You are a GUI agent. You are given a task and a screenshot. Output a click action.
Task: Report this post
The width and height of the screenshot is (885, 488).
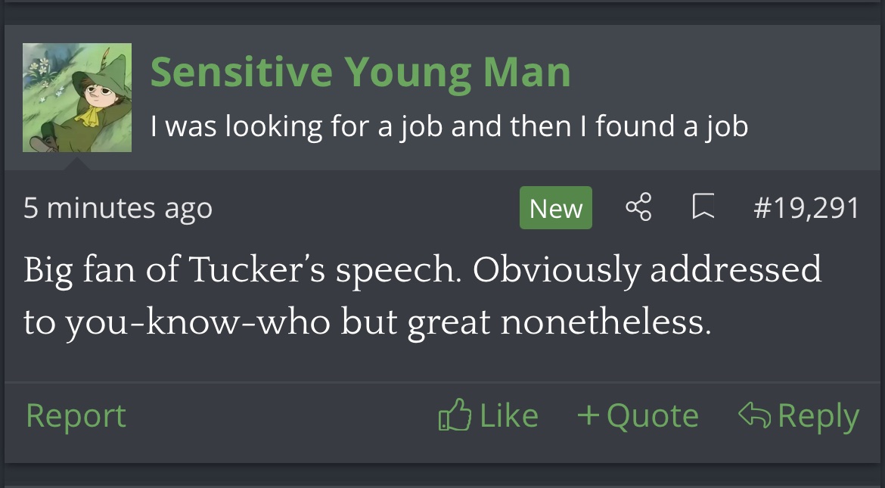[76, 416]
